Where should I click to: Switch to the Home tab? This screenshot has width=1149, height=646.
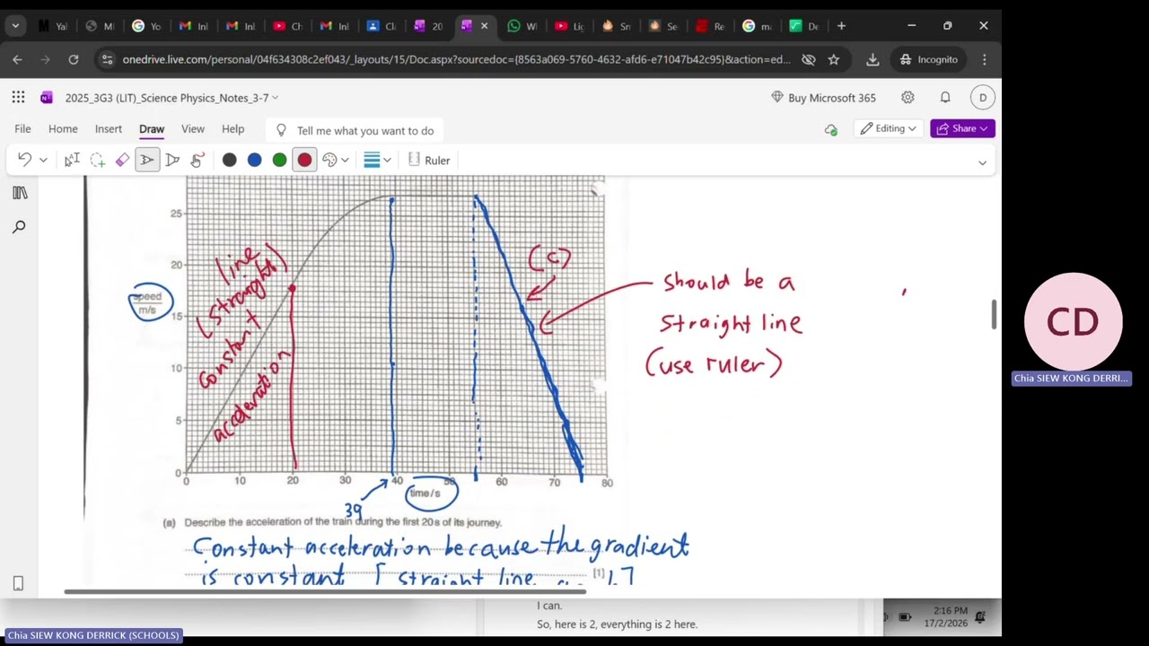pyautogui.click(x=63, y=129)
